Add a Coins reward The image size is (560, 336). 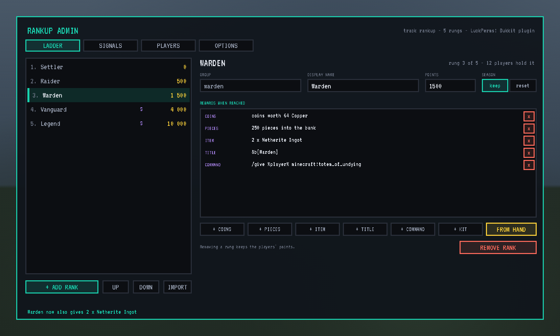pos(222,229)
